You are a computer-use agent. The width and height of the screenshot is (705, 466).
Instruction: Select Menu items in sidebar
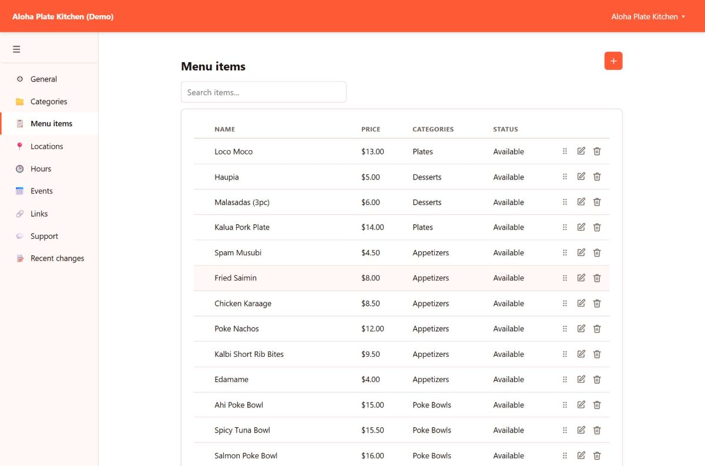point(49,124)
